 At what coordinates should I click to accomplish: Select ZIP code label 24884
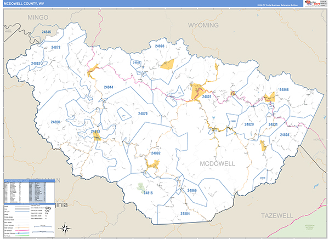point(185,214)
